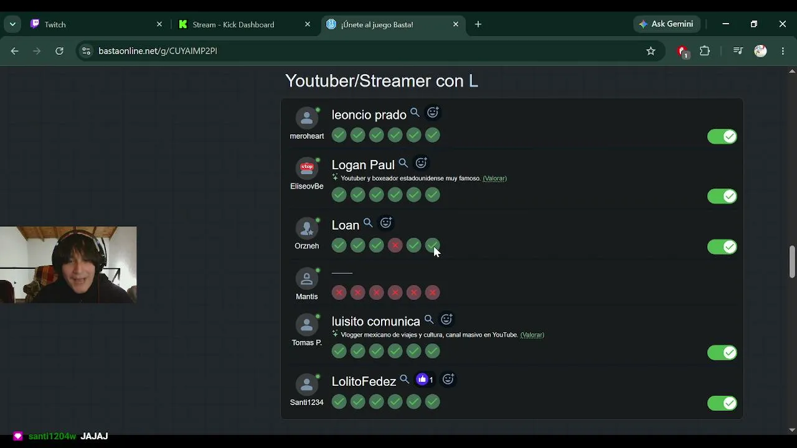This screenshot has width=797, height=448.
Task: Search 'LolitoFedez' with the magnifier icon
Action: [405, 380]
